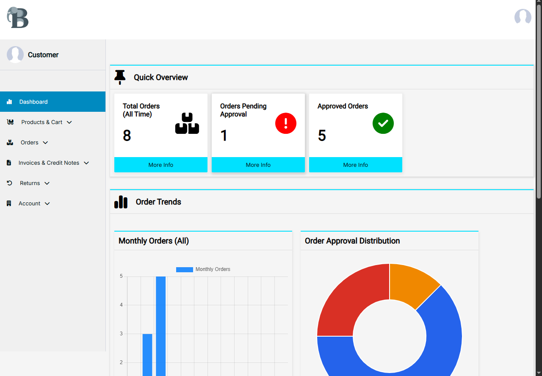Screen dimensions: 542x376
Task: Click More Info under Approved Orders
Action: [x=356, y=165]
